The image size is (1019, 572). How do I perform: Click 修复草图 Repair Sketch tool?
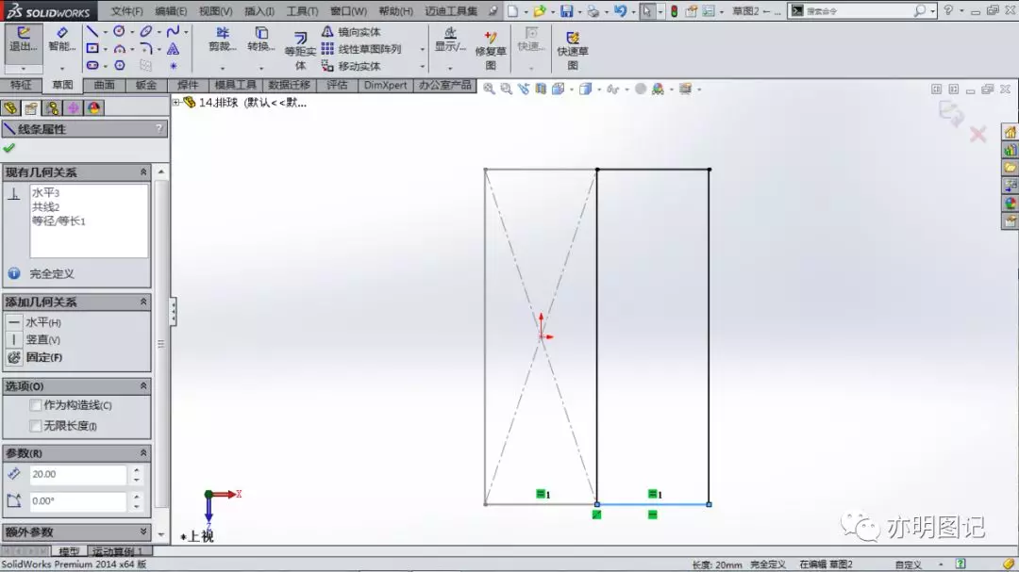(491, 49)
